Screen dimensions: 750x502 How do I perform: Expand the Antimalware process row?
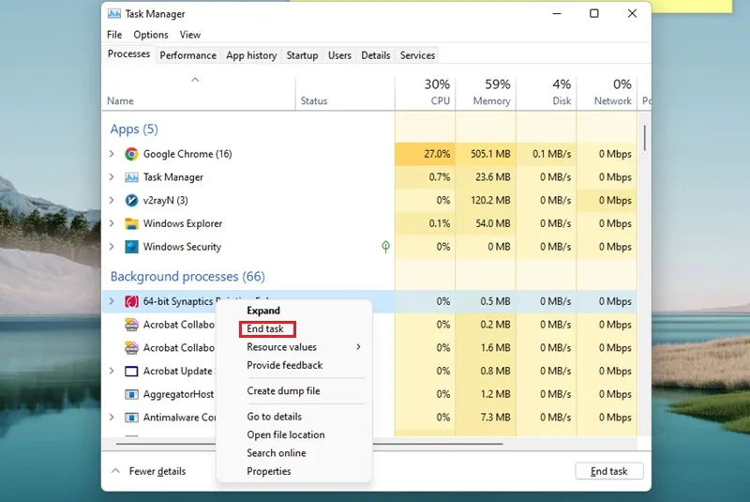[112, 418]
